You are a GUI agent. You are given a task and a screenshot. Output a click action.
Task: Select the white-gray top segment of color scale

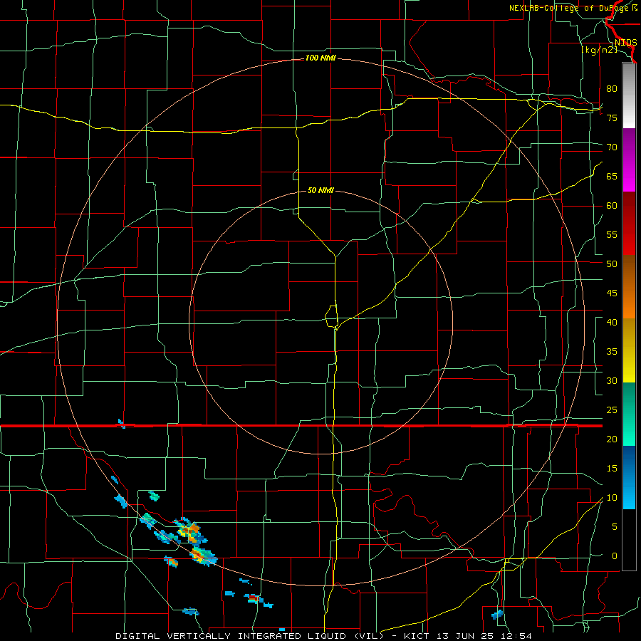629,96
